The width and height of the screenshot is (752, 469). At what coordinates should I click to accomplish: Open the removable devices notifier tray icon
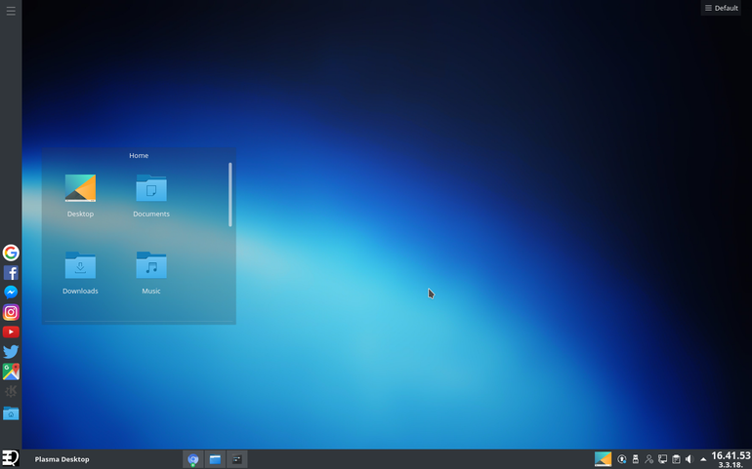[636, 459]
